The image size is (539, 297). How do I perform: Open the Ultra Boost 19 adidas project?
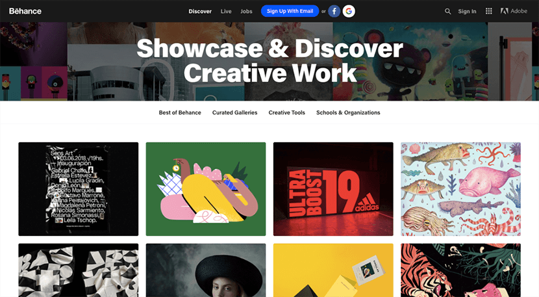pyautogui.click(x=333, y=189)
